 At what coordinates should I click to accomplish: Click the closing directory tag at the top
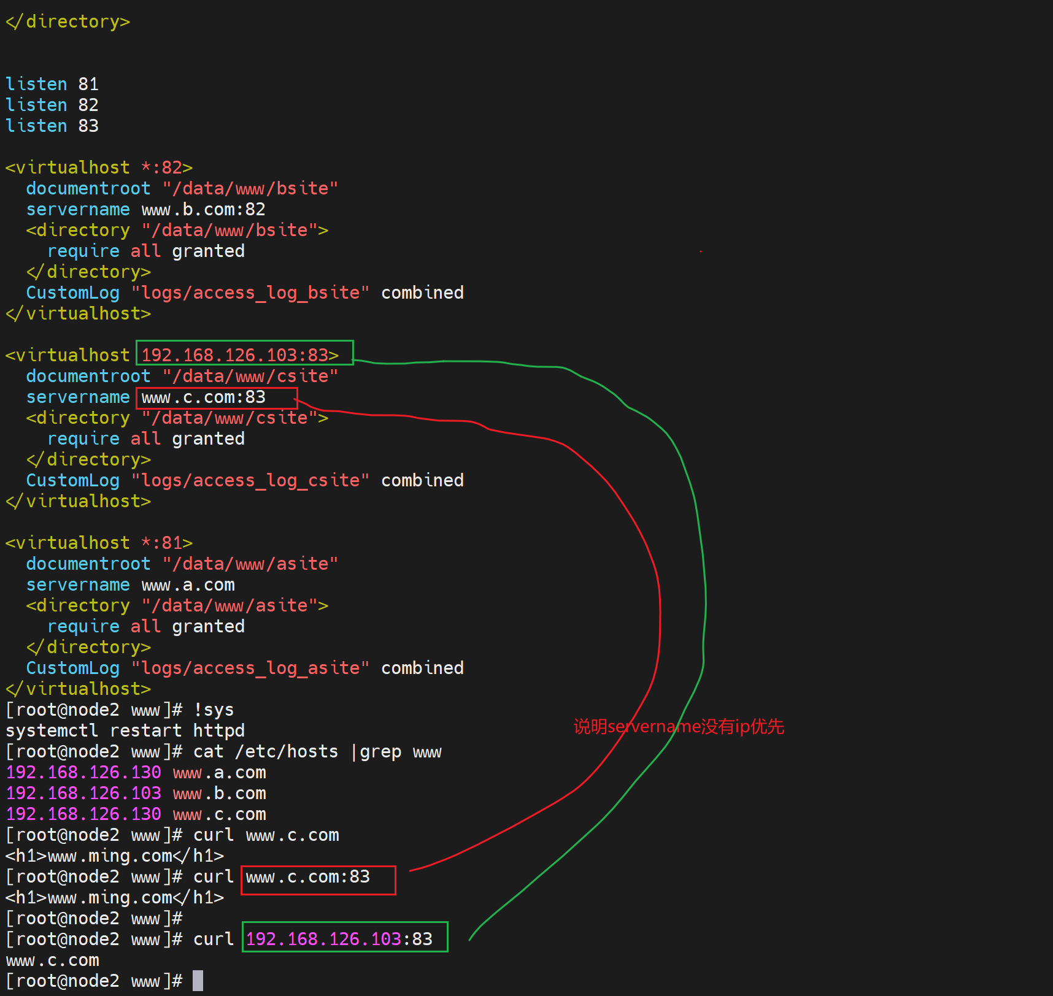[x=67, y=21]
